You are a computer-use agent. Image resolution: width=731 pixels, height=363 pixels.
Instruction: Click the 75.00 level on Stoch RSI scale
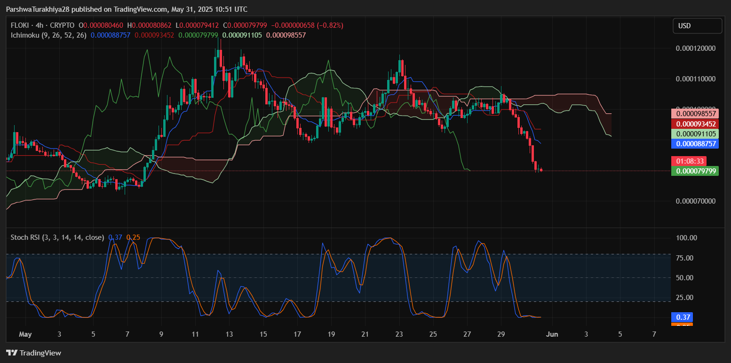tap(683, 258)
